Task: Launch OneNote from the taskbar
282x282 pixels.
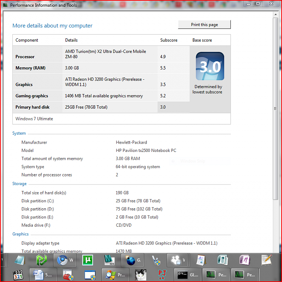Action: [x=245, y=260]
